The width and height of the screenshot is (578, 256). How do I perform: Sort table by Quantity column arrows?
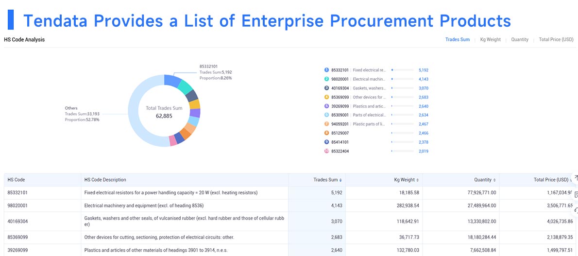click(x=494, y=180)
